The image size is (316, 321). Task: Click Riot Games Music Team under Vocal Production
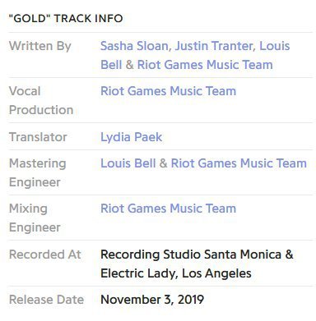[x=168, y=91]
